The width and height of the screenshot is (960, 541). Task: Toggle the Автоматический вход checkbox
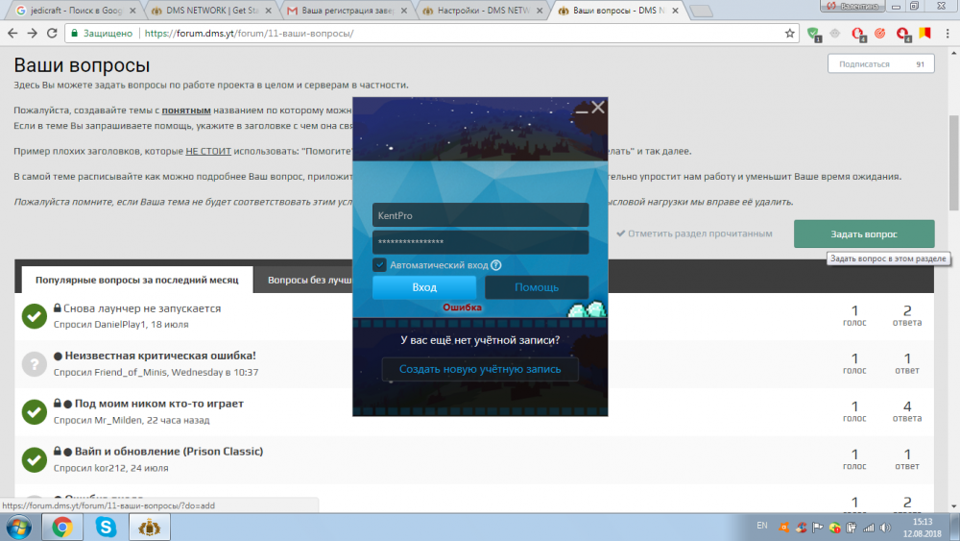(380, 265)
